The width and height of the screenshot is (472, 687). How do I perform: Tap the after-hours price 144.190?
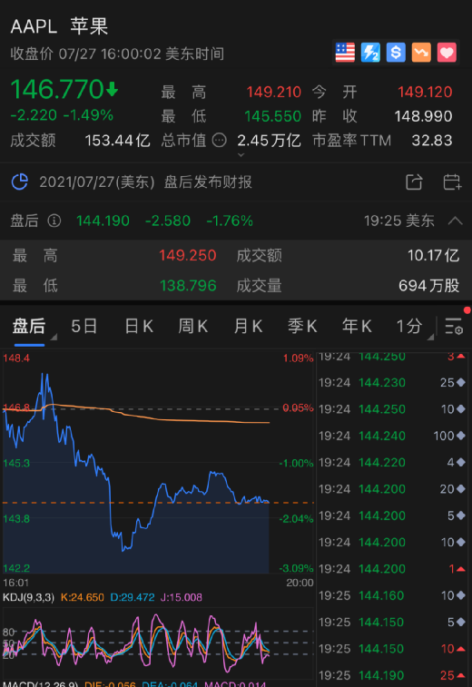coord(103,221)
